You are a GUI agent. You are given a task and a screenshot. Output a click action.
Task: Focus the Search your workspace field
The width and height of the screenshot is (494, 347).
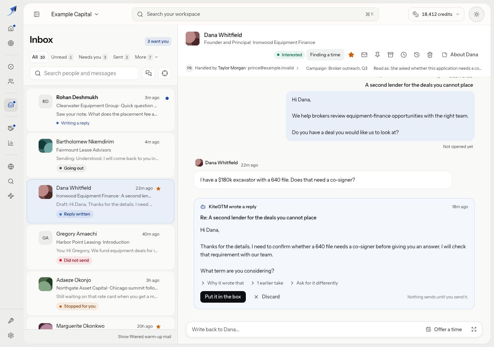(x=255, y=14)
